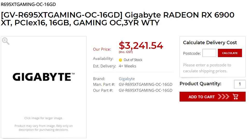Click the CALCULATE button
This screenshot has height=139, width=249.
tap(230, 53)
